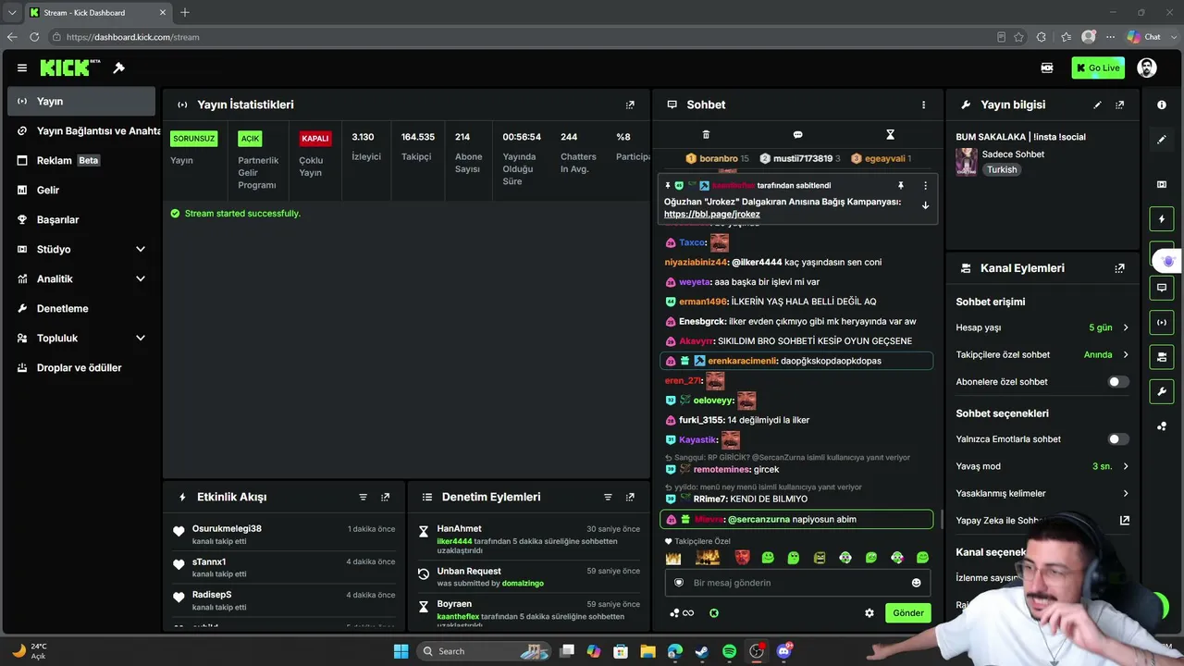
Task: Pop out the Etkinlik Akışı panel
Action: coord(385,497)
